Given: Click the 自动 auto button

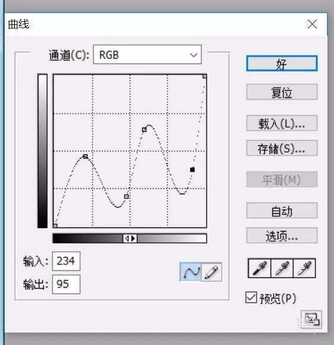Looking at the screenshot, I should click(282, 211).
